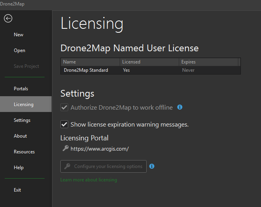261x207 pixels.
Task: Click info icon next to Configure licensing button
Action: (152, 166)
